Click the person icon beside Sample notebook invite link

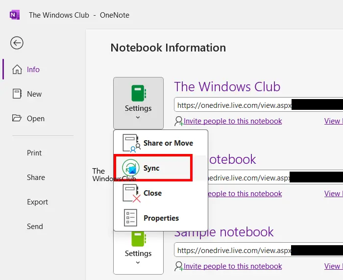(x=179, y=266)
